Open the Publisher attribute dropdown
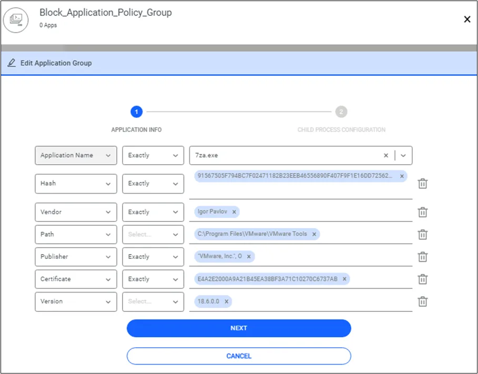The image size is (478, 374). pos(76,257)
